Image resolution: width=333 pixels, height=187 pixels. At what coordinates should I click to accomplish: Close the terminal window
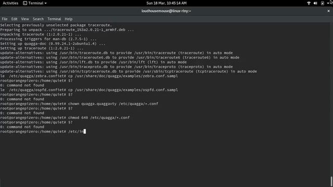point(328,11)
